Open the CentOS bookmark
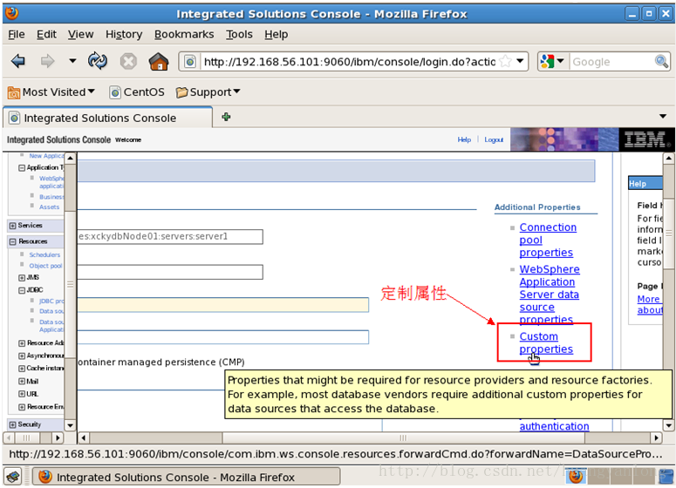This screenshot has width=676, height=488. pos(137,92)
